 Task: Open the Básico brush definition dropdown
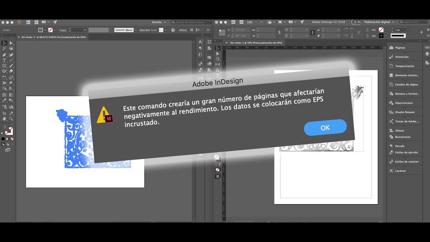click(136, 30)
